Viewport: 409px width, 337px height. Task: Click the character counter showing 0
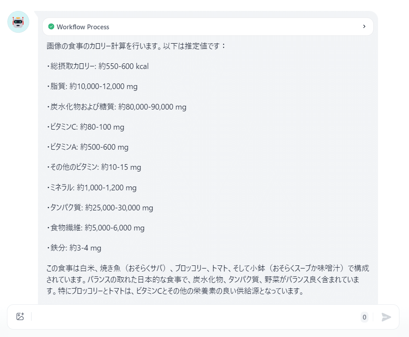(365, 317)
